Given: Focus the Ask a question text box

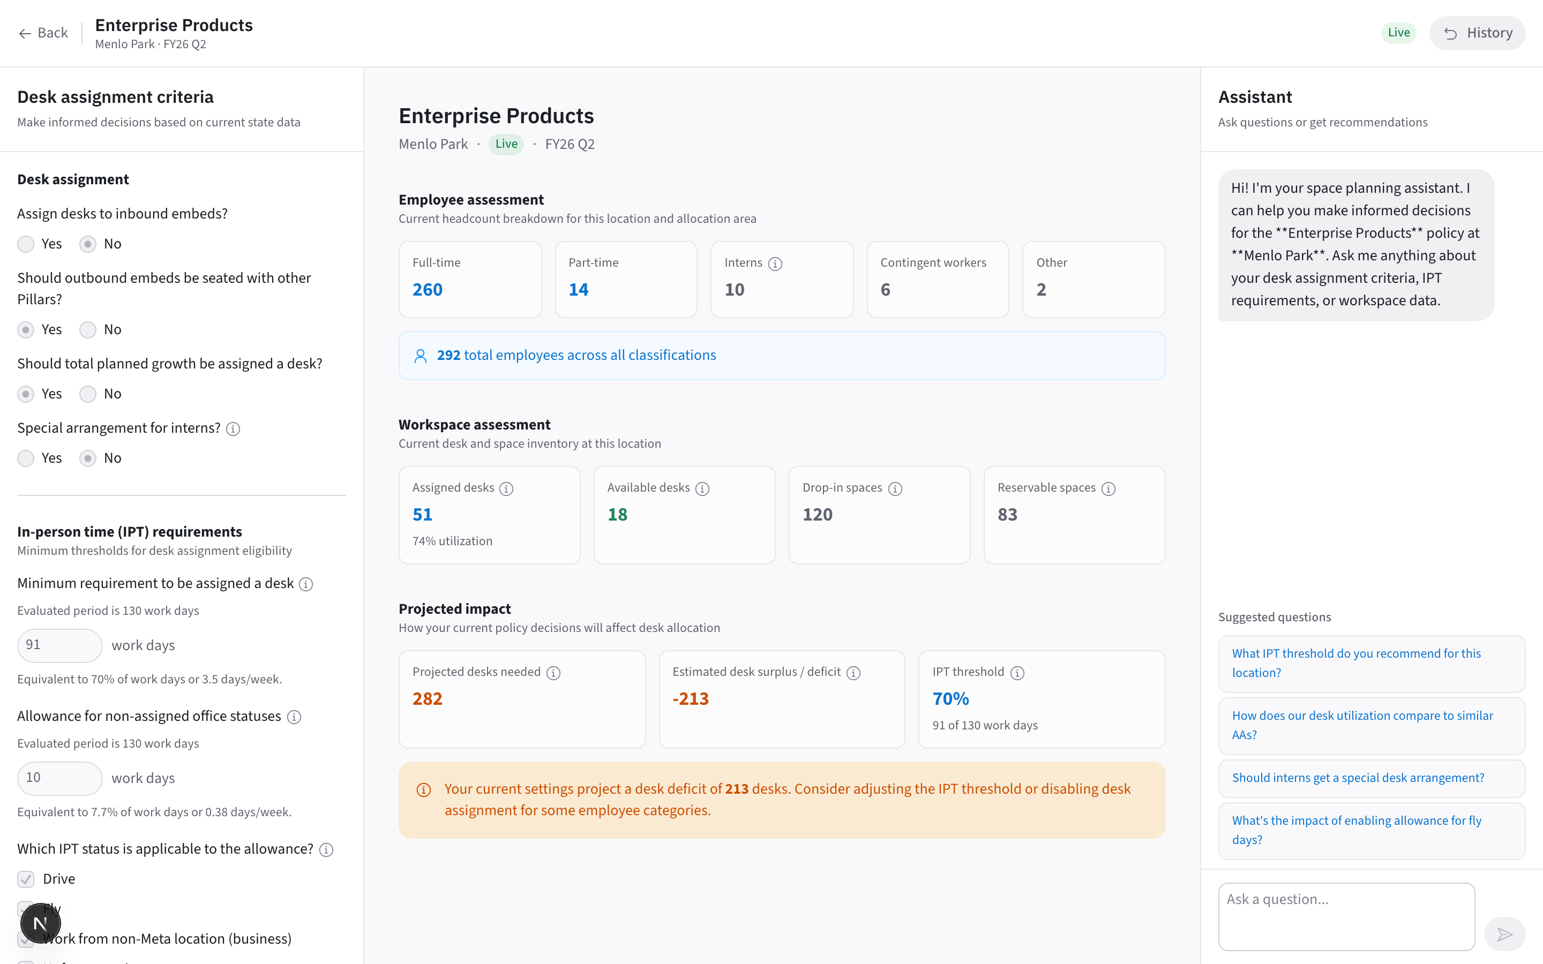Looking at the screenshot, I should [x=1346, y=916].
